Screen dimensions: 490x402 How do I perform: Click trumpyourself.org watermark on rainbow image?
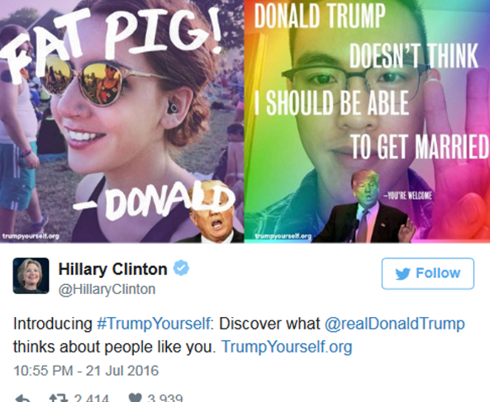pyautogui.click(x=283, y=236)
